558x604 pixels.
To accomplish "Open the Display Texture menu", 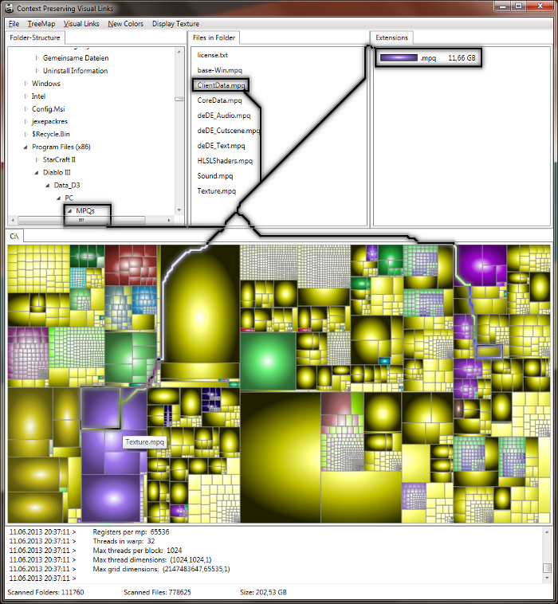I will [x=175, y=24].
